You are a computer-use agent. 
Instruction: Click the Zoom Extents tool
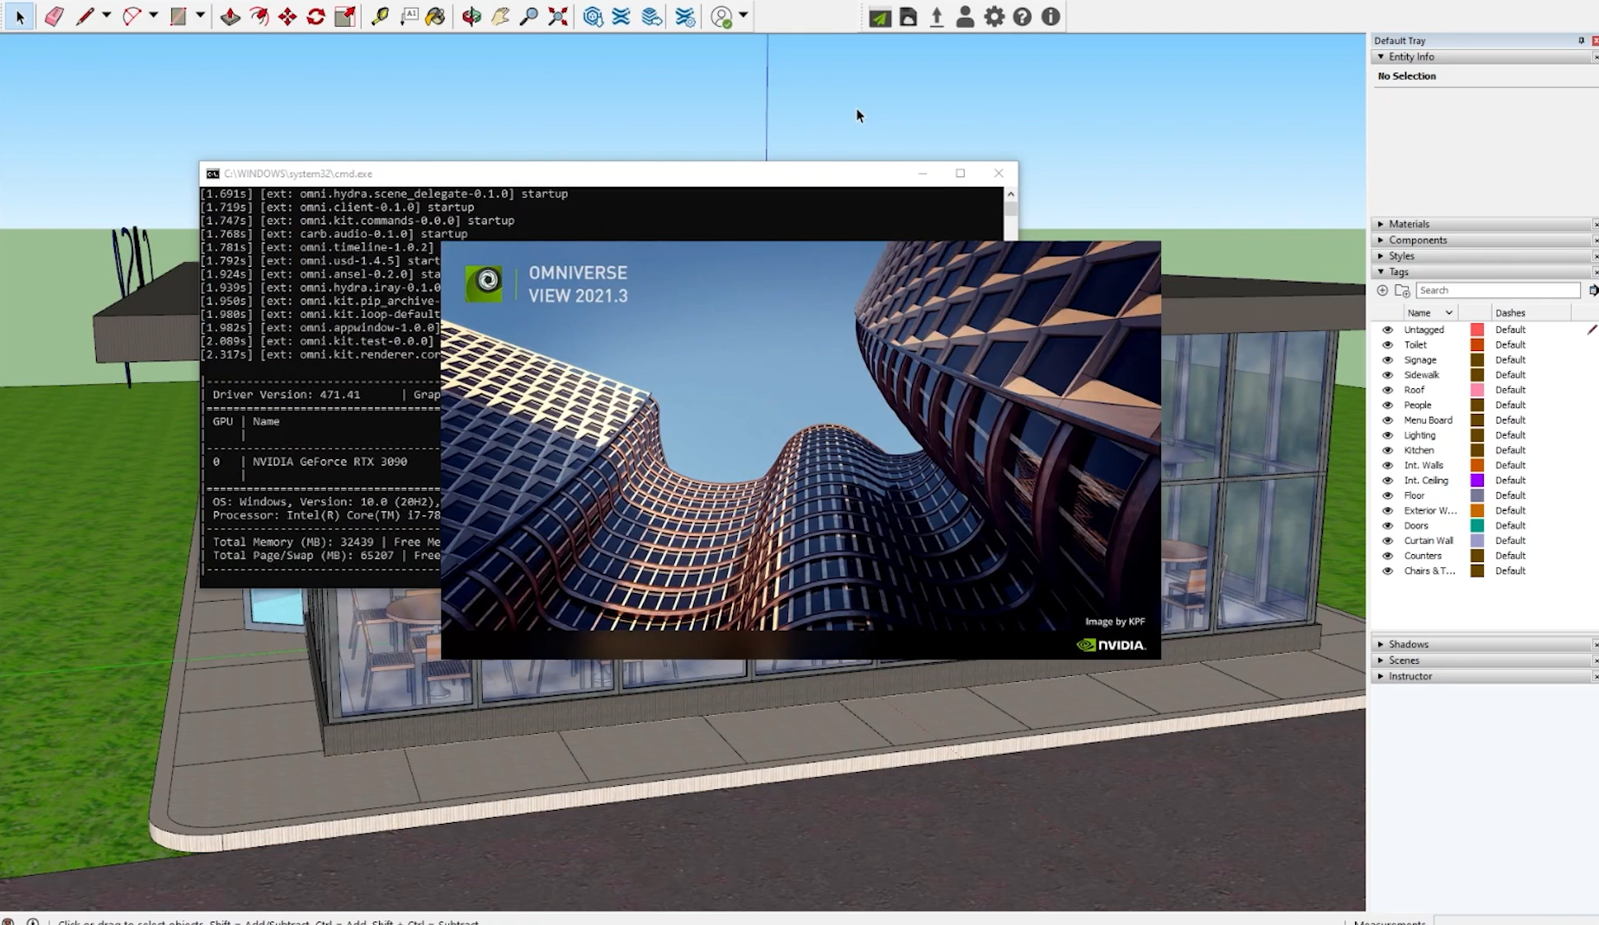pos(558,16)
